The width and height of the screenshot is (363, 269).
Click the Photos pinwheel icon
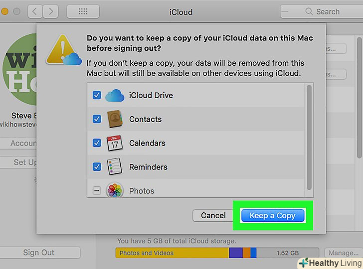115,190
